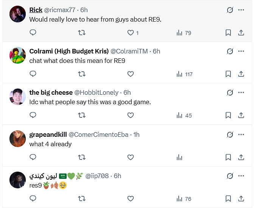Share grapeandkill's tweet

[241, 157]
